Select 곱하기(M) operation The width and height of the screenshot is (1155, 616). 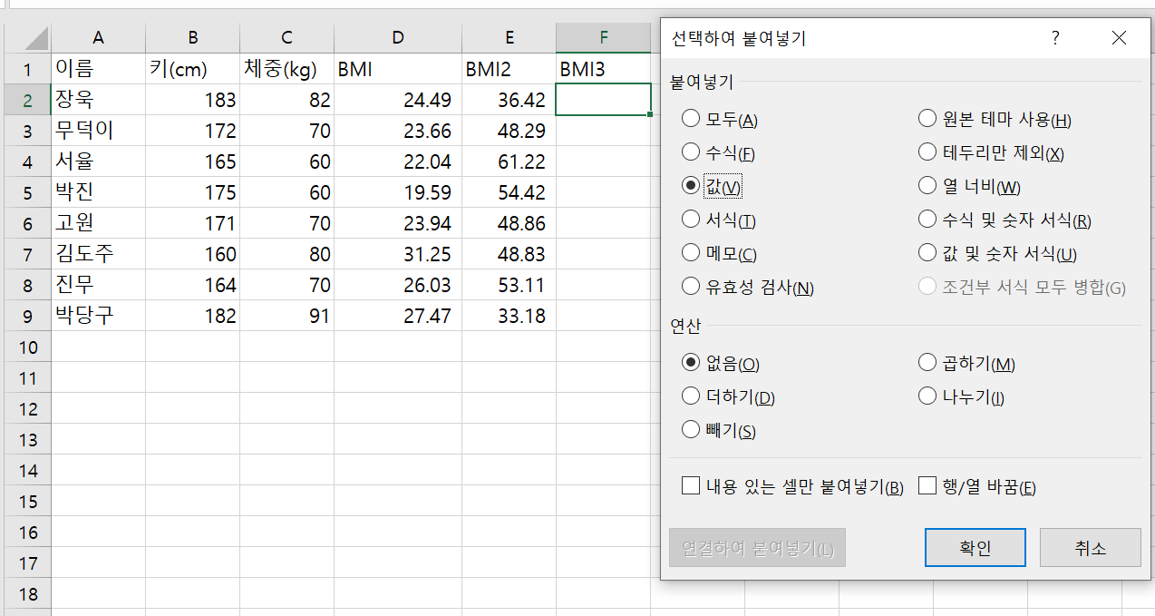[x=966, y=364]
